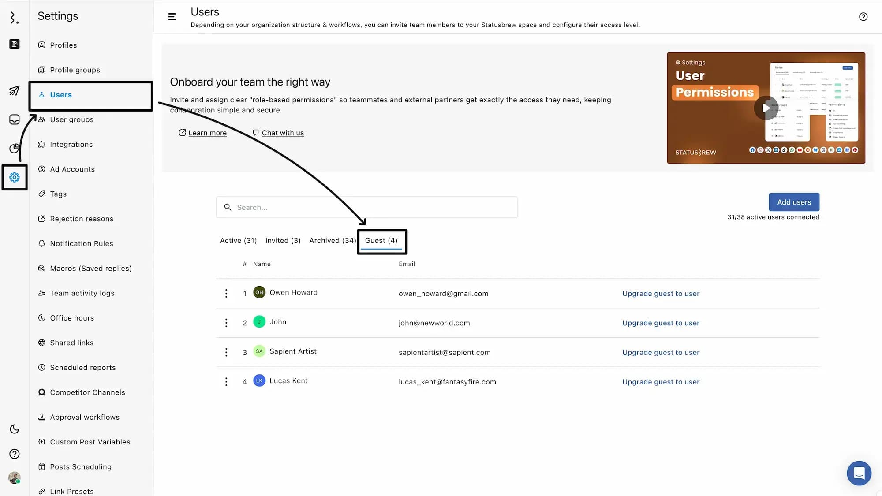Toggle dark mode moon icon
882x496 pixels.
click(x=14, y=429)
